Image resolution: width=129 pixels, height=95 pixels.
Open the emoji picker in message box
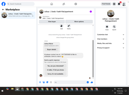click(x=88, y=82)
